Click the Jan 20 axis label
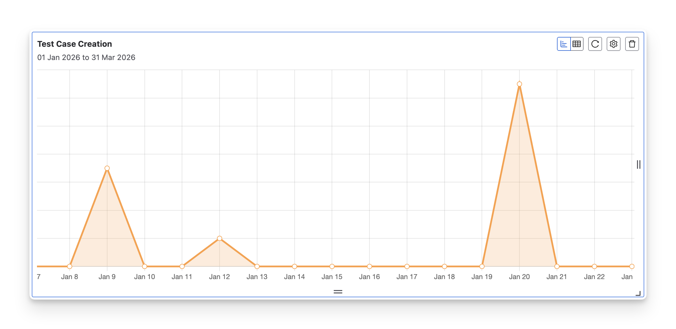Viewport: 676px width, 329px height. coord(519,277)
